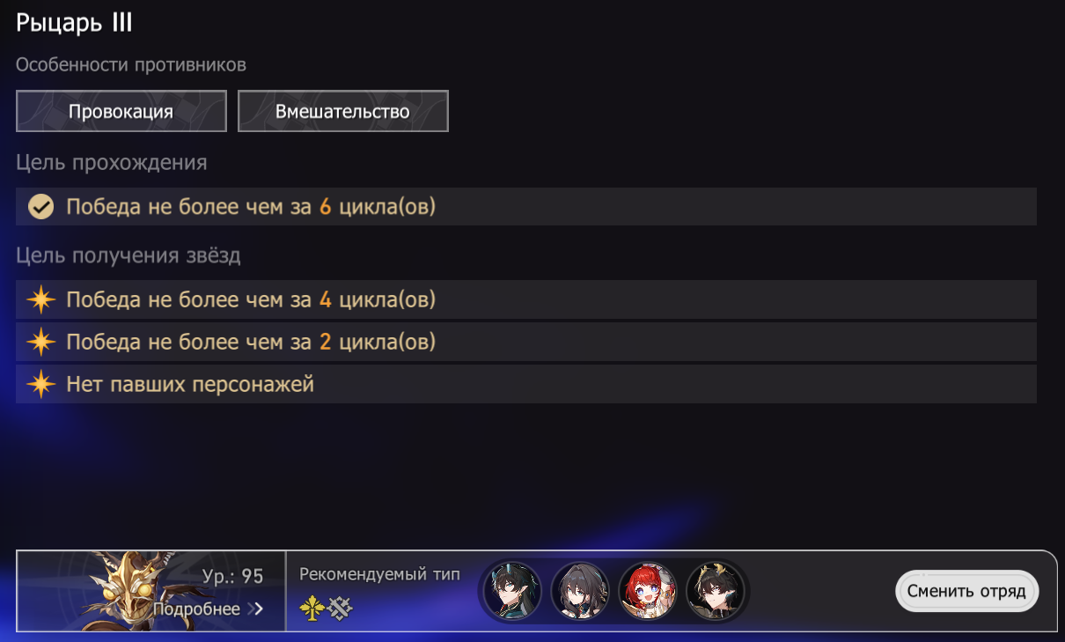
Task: Select the second dark-haired character portrait
Action: (x=581, y=591)
